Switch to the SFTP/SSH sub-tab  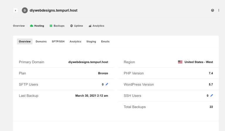tap(58, 41)
